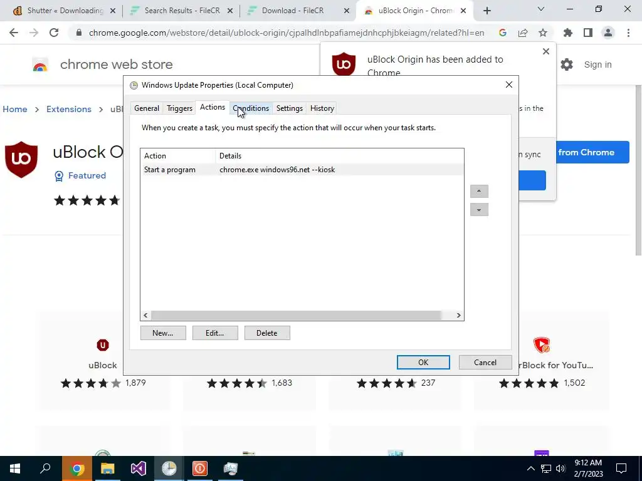
Task: Open the tab search chevron
Action: tap(541, 9)
